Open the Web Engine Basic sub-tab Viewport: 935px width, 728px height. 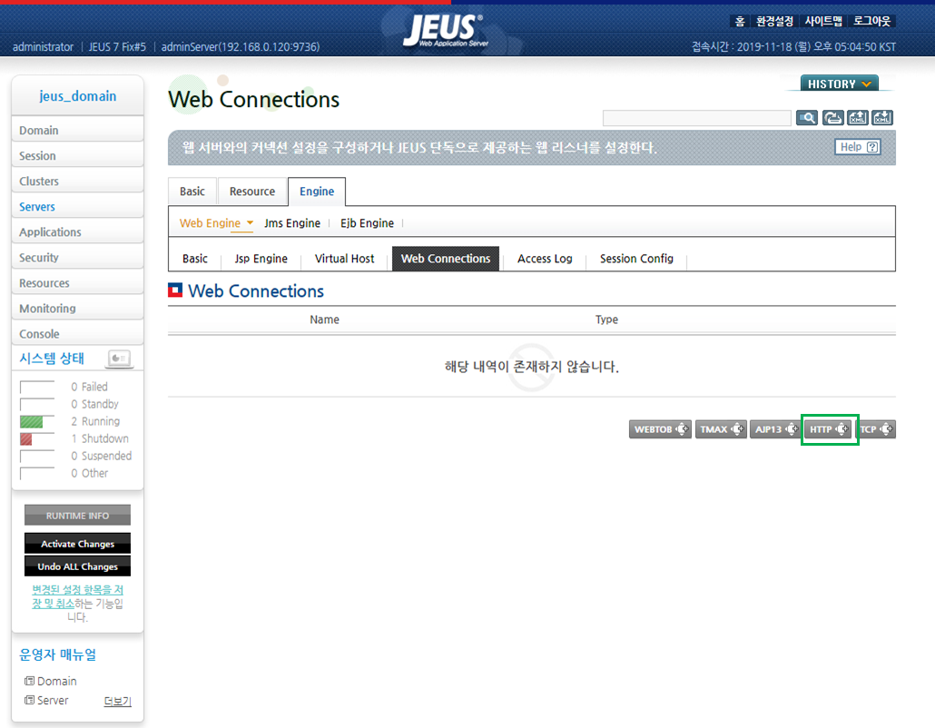(195, 259)
